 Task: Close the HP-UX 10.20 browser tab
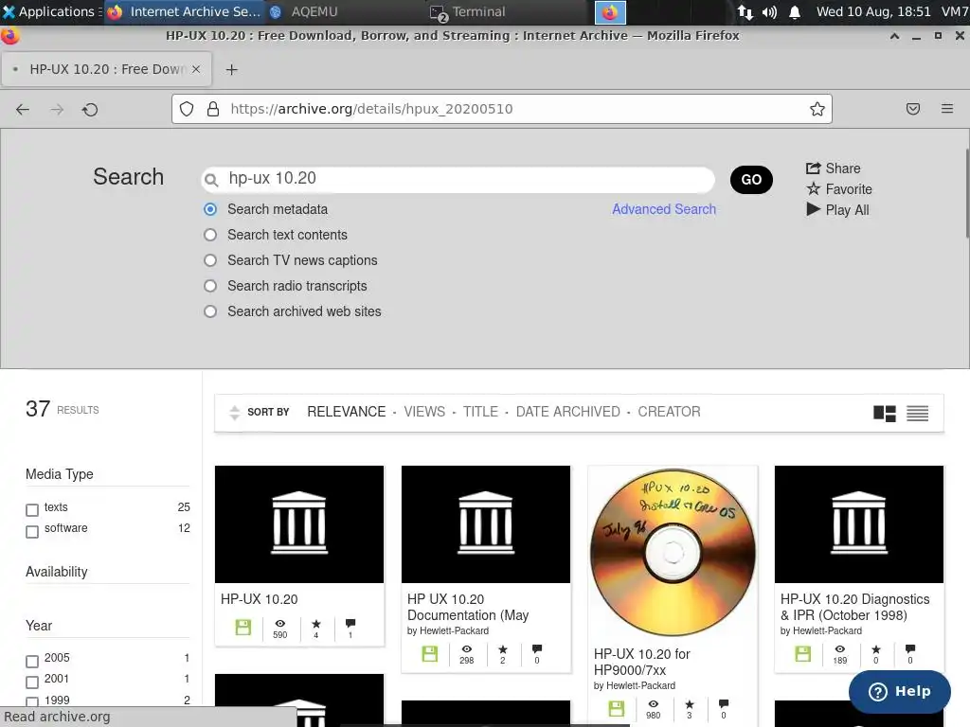pyautogui.click(x=196, y=69)
